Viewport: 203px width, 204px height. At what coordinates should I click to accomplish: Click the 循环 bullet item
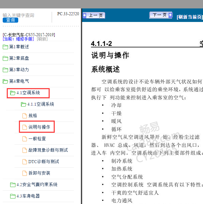click(x=116, y=129)
